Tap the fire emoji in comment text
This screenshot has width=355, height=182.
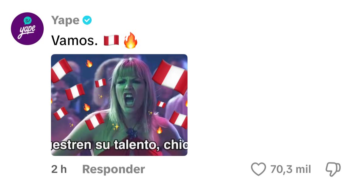click(x=130, y=40)
